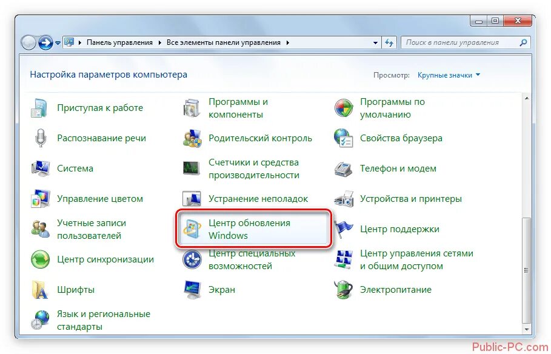Click the green Sync Center icon
The height and width of the screenshot is (354, 551).
point(40,259)
